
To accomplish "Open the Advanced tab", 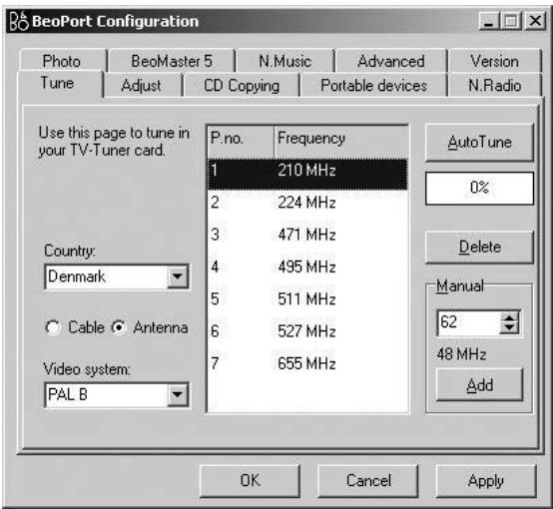I will (391, 61).
